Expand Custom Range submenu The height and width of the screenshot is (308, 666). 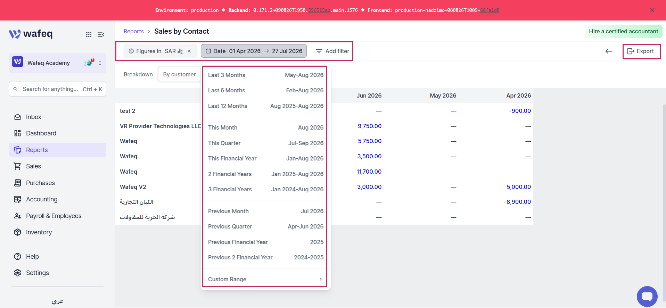pyautogui.click(x=265, y=279)
